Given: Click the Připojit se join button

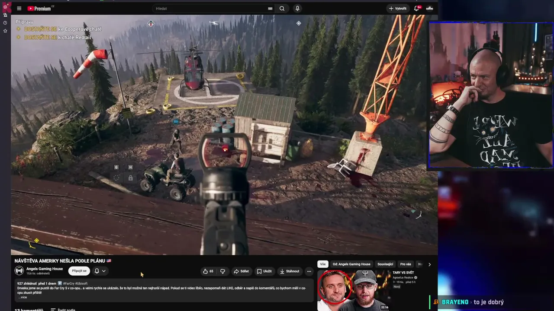Looking at the screenshot, I should click(79, 271).
